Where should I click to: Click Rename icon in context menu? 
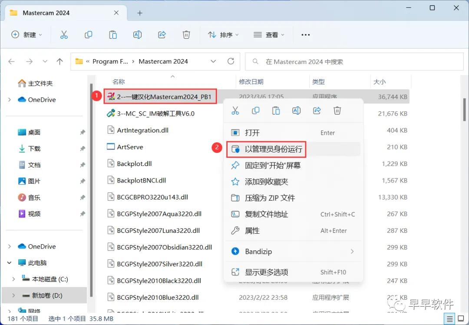297,111
